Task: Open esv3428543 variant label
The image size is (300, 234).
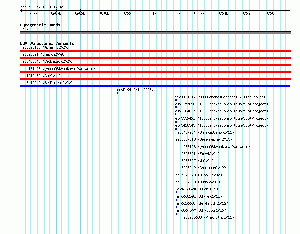Action: point(221,125)
